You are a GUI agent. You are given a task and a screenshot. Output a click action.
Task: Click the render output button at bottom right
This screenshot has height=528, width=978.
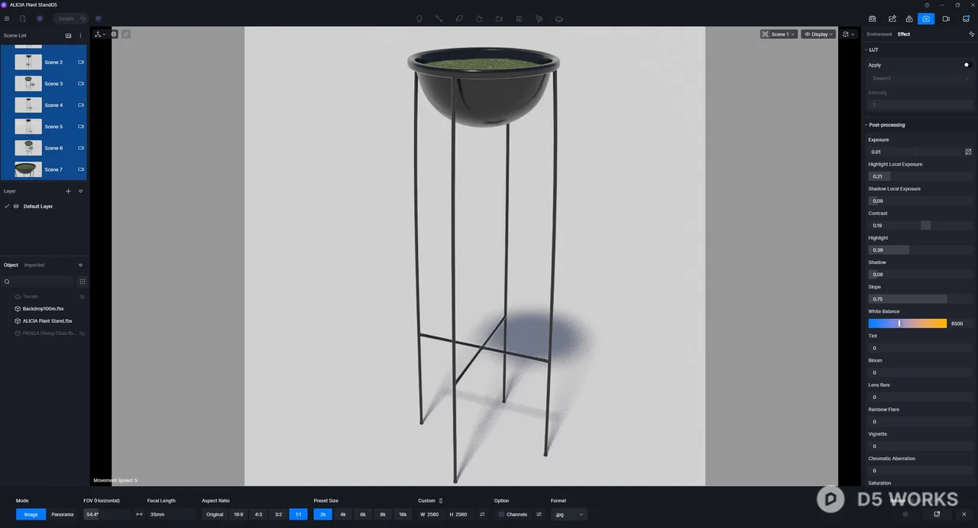(x=937, y=514)
